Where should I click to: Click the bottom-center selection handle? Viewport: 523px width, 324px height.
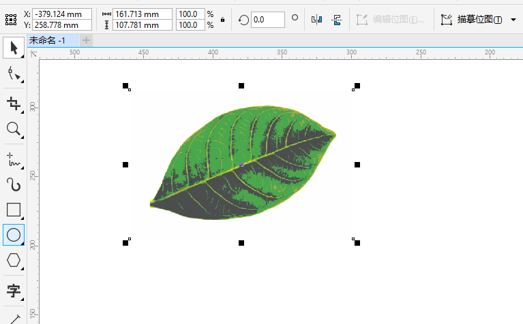(x=241, y=243)
